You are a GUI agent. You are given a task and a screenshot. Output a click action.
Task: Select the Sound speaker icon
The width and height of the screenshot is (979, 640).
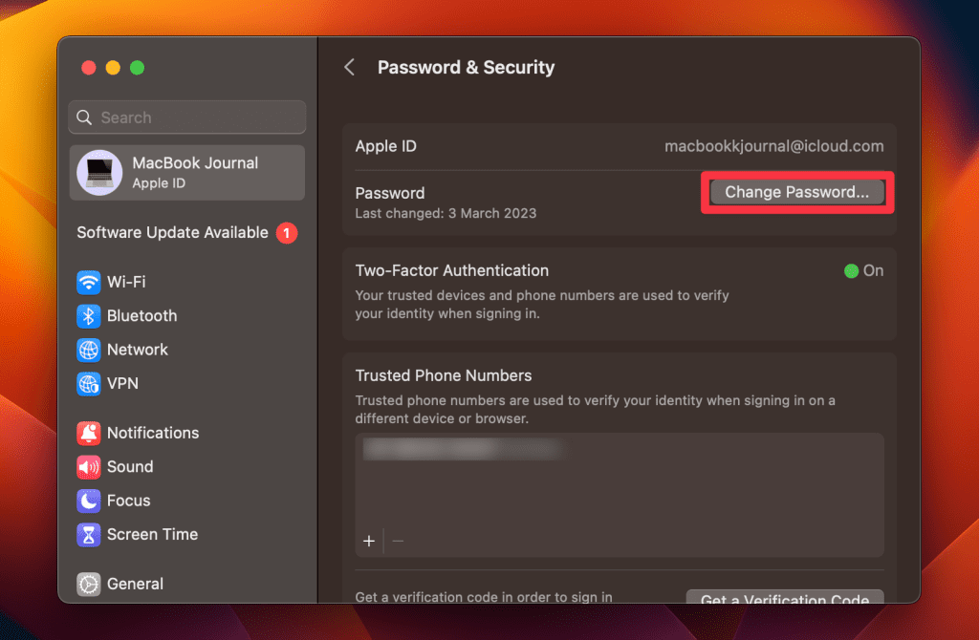tap(89, 466)
